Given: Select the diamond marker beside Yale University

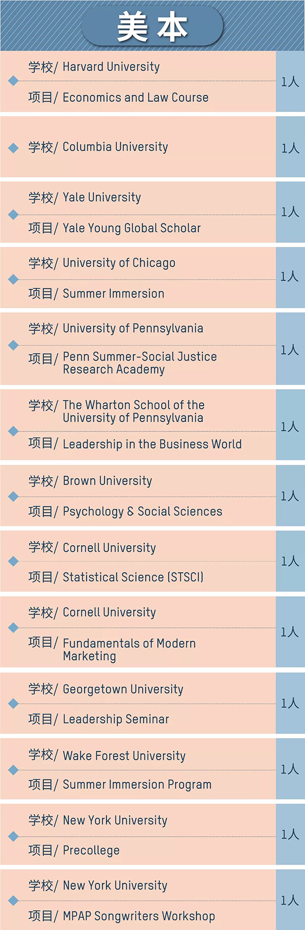Looking at the screenshot, I should click(14, 214).
